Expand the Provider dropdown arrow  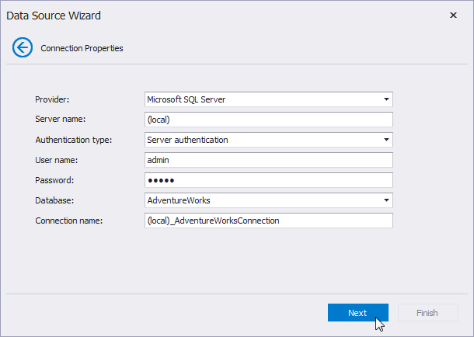click(x=386, y=99)
